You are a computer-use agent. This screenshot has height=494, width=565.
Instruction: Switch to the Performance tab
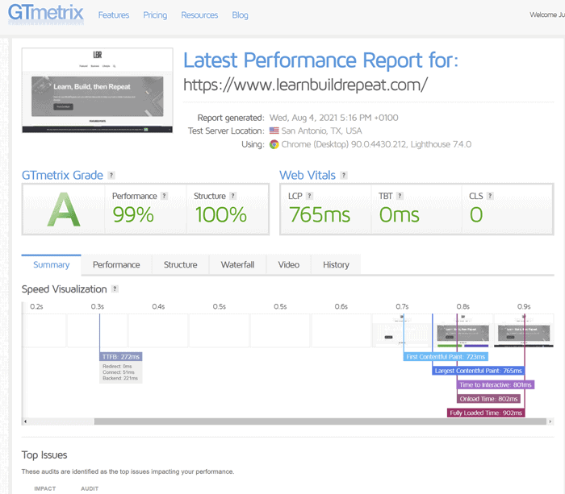pos(116,265)
